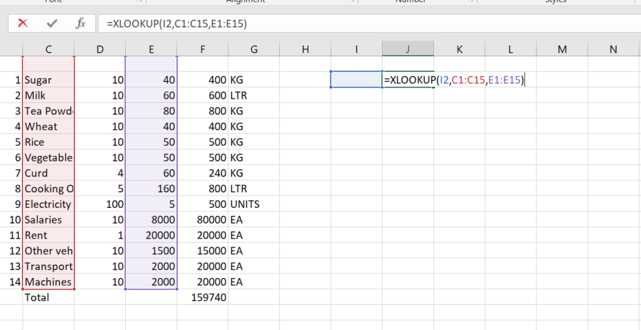Select the 5 cell in column E

(x=151, y=204)
